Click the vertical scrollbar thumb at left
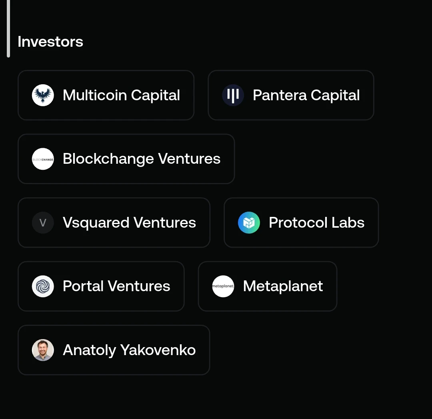Screen dimensions: 432x419 pos(8,29)
